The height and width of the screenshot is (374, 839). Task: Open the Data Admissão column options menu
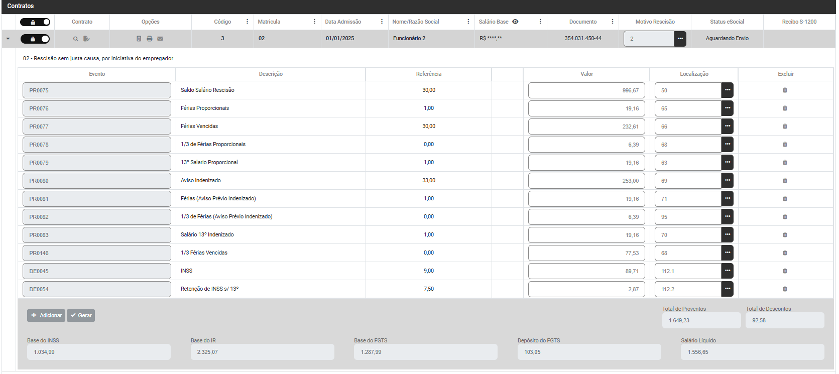[x=382, y=22]
